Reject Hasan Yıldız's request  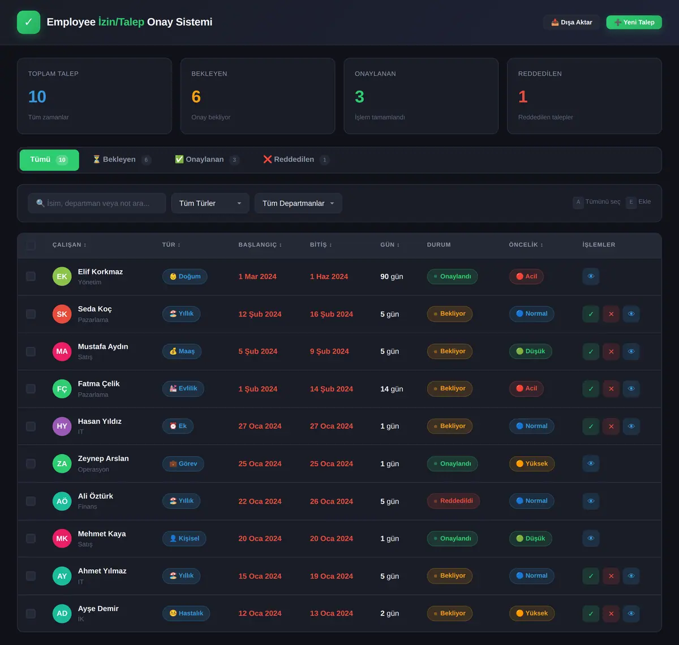611,426
